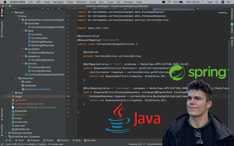Select ExchangeResponse in the project tree
Screen dimensions: 234x146
coord(43,45)
